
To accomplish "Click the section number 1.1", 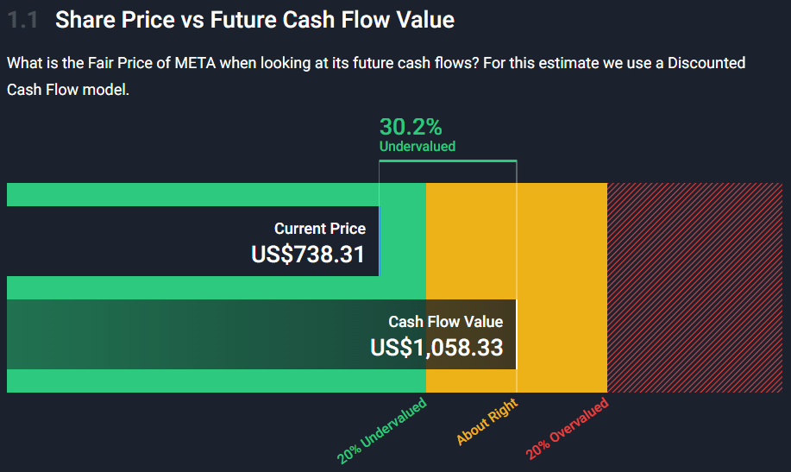I will coord(22,20).
